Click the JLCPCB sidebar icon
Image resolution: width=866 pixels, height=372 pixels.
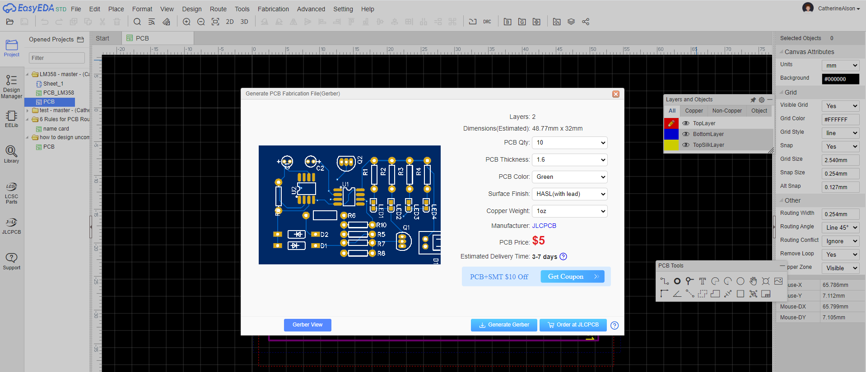[x=11, y=226]
